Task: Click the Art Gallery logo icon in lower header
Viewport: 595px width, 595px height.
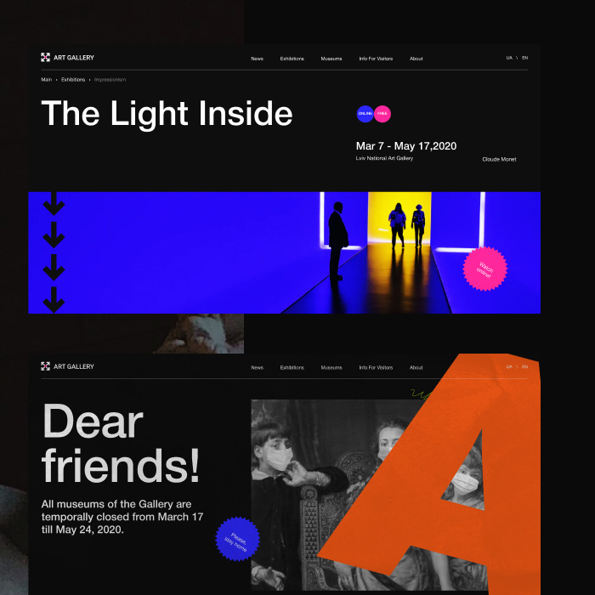Action: click(46, 366)
